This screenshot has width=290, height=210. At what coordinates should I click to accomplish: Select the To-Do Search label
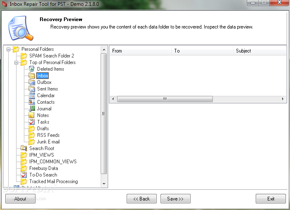tap(43, 175)
